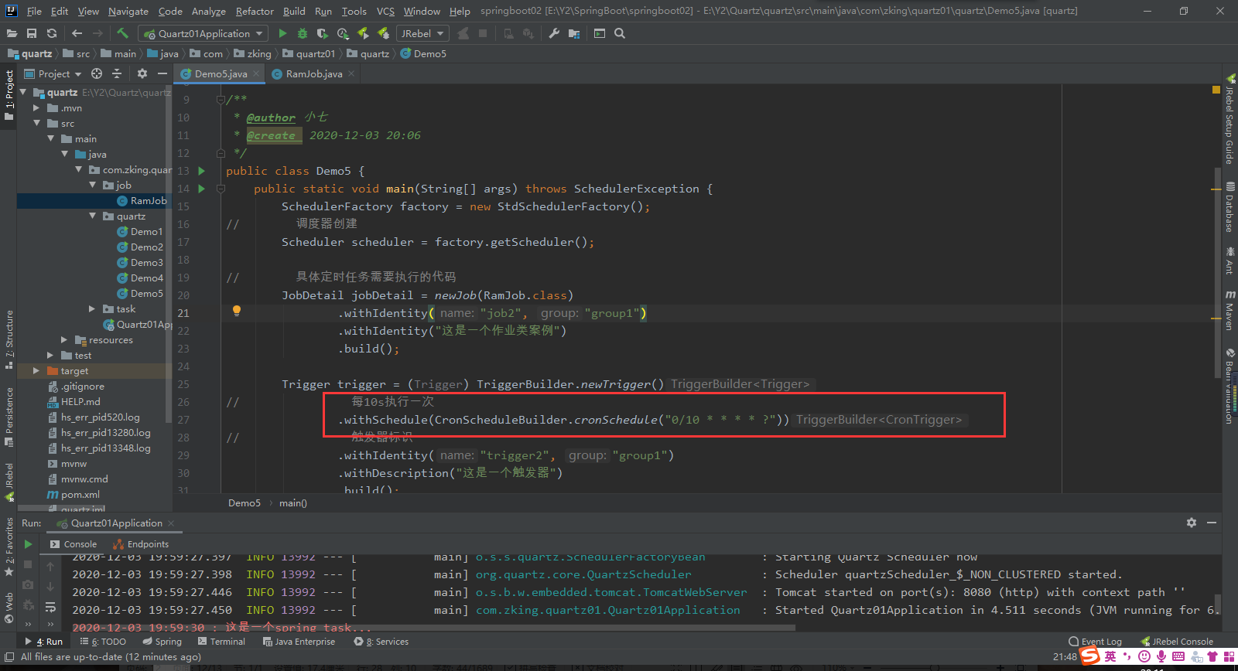The height and width of the screenshot is (671, 1238).
Task: Open the profiler run icon in toolbar
Action: pos(343,33)
